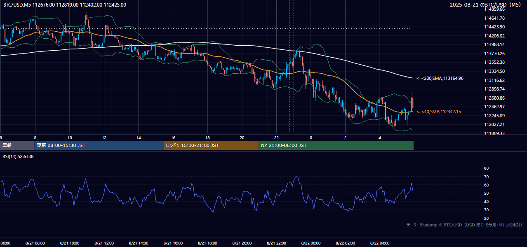
Task: Click the 8/21 20:00 time axis label
Action: point(242,243)
